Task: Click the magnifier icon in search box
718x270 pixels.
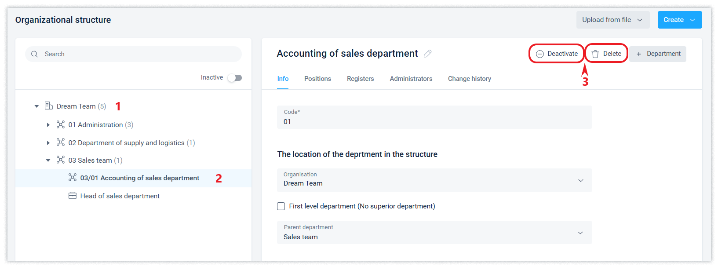Action: (x=35, y=54)
